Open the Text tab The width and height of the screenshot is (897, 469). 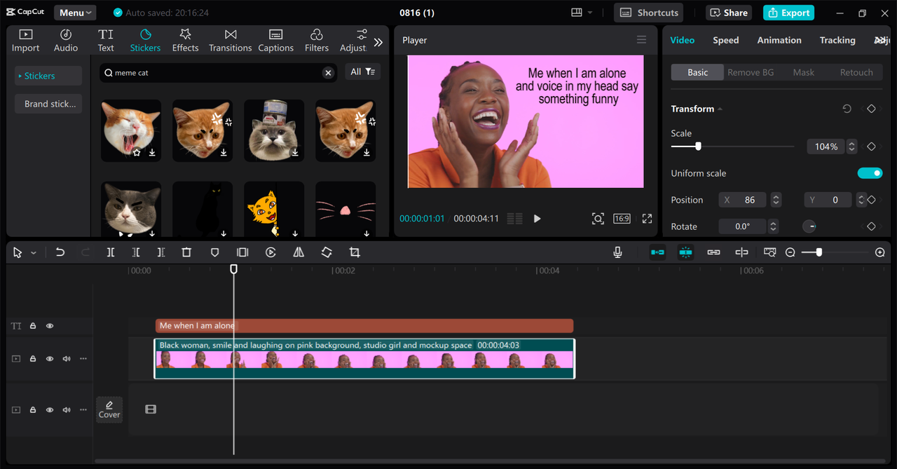click(106, 41)
